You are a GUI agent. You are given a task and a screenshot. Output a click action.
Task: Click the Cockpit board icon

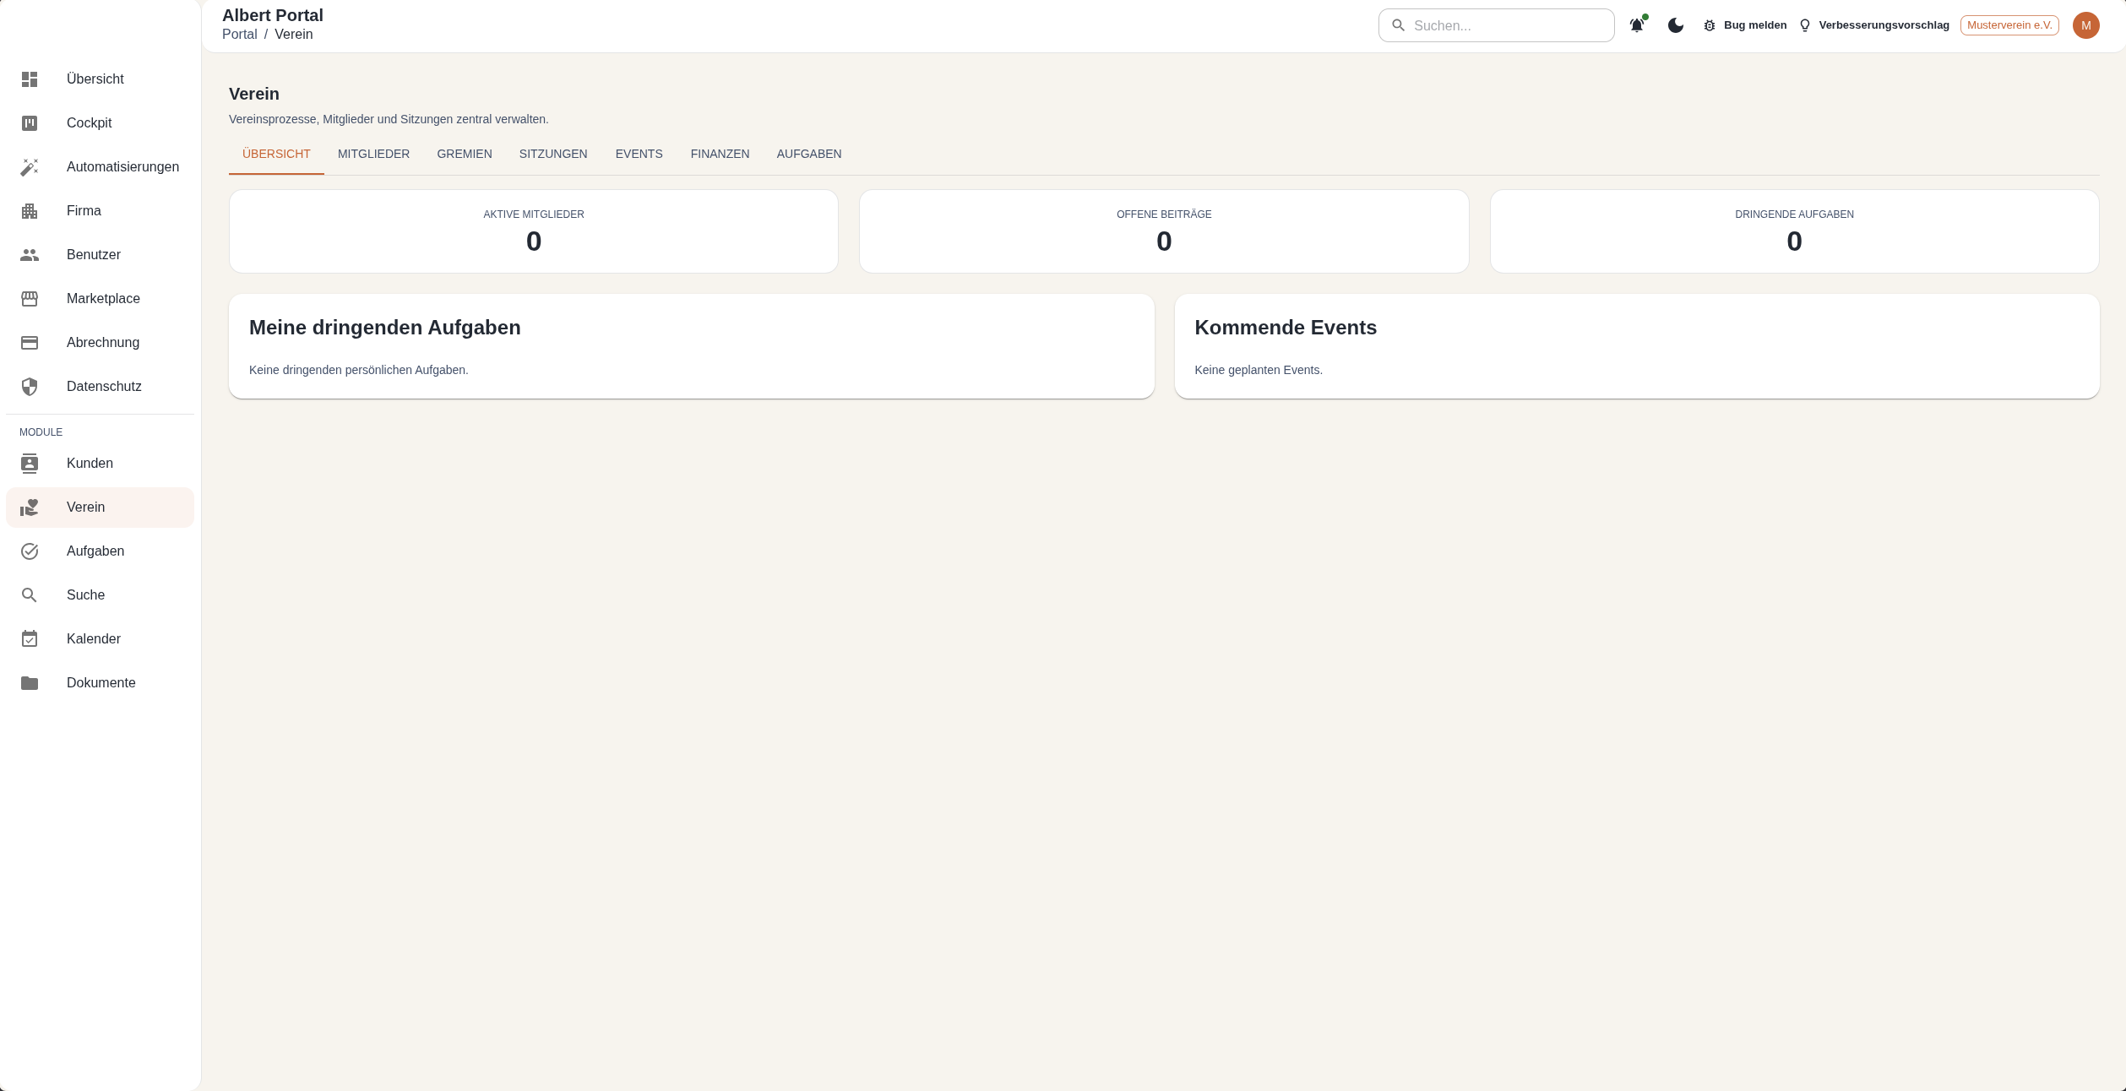(x=30, y=123)
